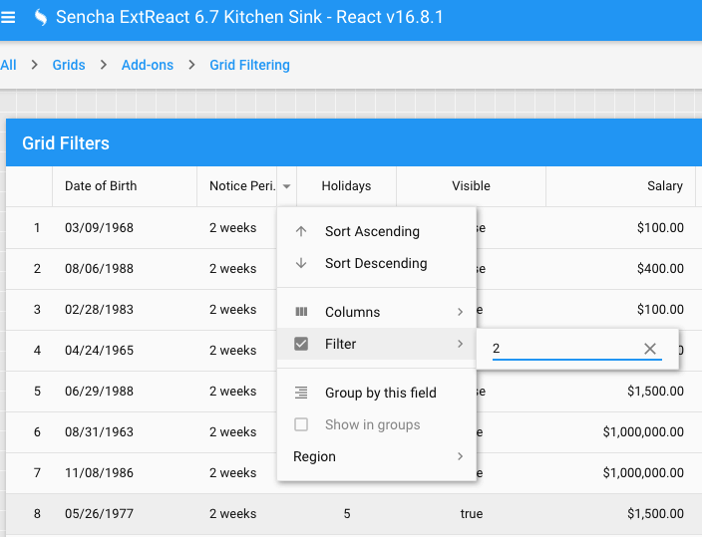This screenshot has width=702, height=537.
Task: Expand the Columns submenu chevron
Action: point(460,312)
